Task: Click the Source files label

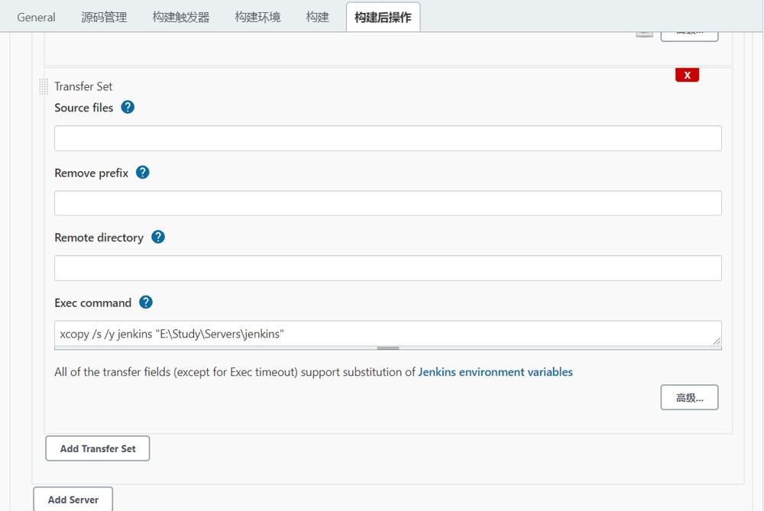Action: pyautogui.click(x=84, y=108)
